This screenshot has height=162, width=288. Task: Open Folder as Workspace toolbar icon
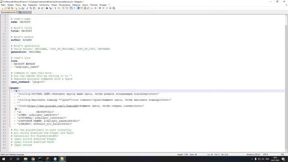pos(92,8)
